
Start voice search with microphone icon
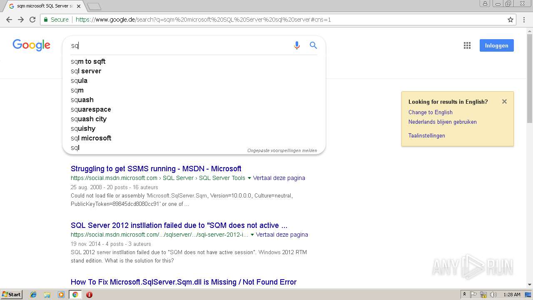point(297,45)
